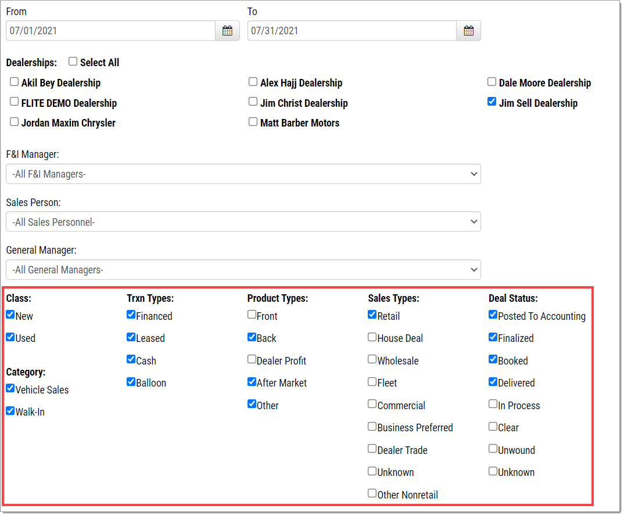The width and height of the screenshot is (624, 516).
Task: Check Alex Hajj Dealership
Action: coord(253,81)
